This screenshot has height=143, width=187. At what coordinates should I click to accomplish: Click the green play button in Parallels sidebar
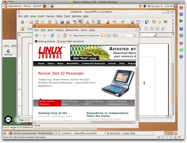click(x=181, y=21)
